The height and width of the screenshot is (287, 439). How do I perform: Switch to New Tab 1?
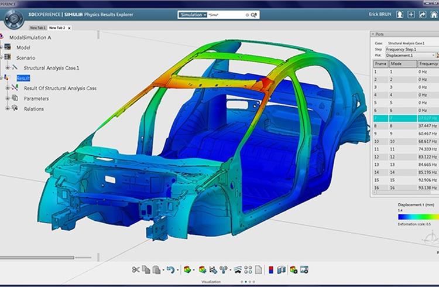[37, 28]
